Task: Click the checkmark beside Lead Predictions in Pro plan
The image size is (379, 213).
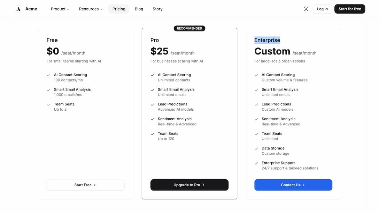Action: 152,104
